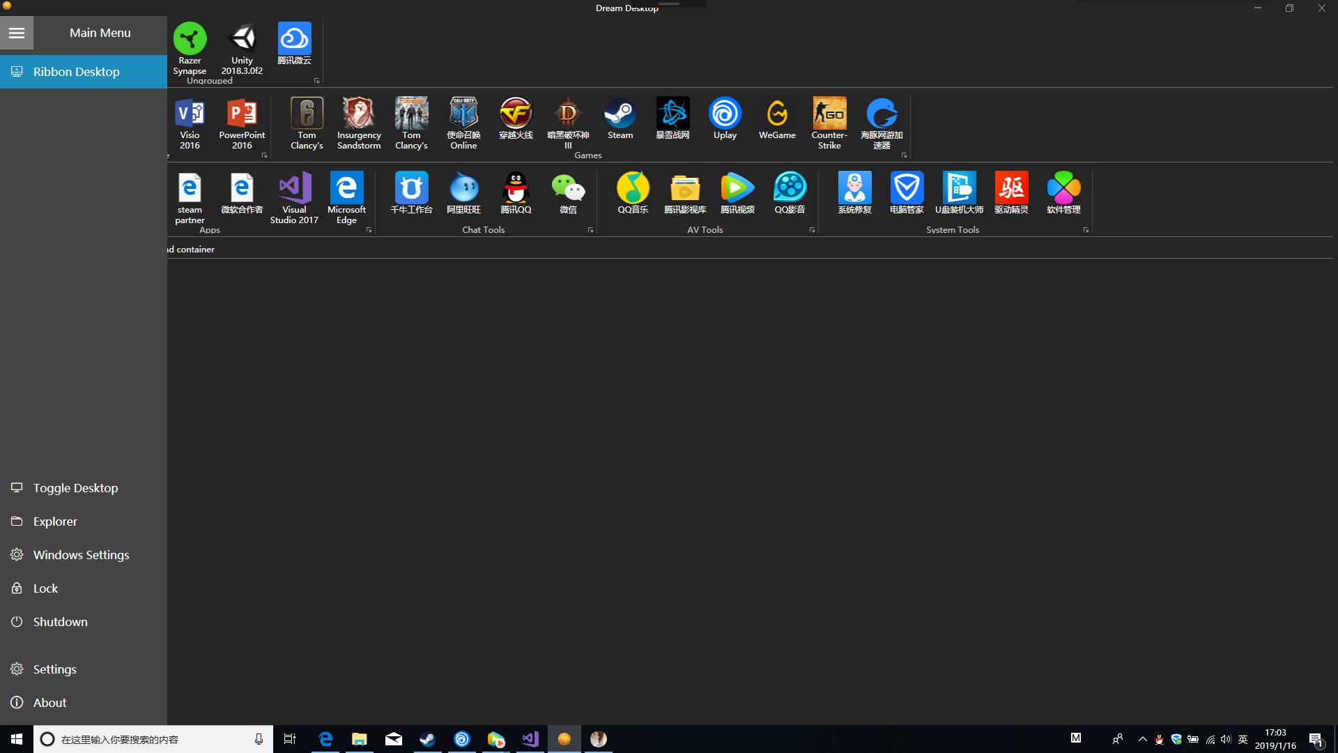Open Unity 2018.3.0f2
Viewport: 1338px width, 753px height.
pyautogui.click(x=242, y=48)
